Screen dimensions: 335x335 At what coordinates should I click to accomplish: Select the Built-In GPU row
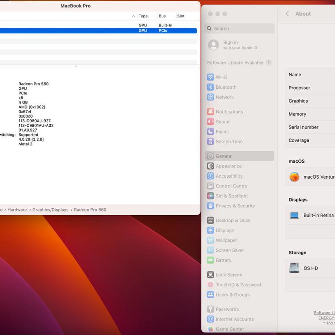(x=98, y=25)
